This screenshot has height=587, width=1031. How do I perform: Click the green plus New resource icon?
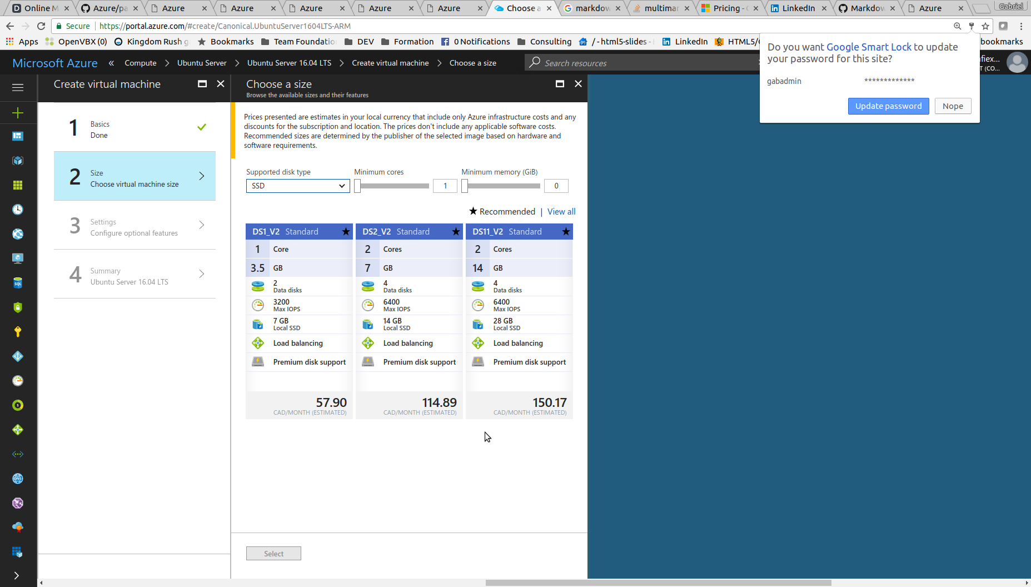pyautogui.click(x=18, y=113)
